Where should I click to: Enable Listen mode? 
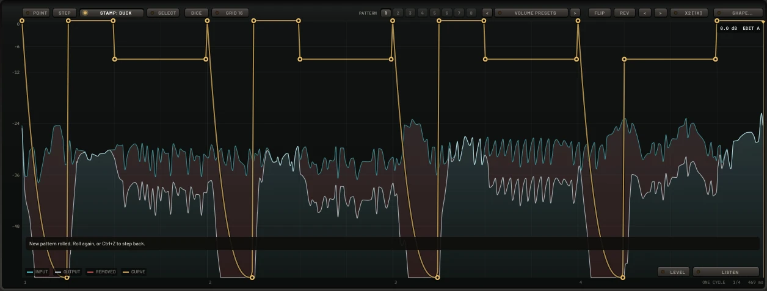726,272
